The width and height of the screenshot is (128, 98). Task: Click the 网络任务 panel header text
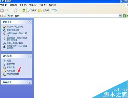pos(7,22)
